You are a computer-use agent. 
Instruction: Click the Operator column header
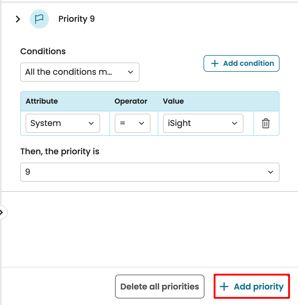coord(131,101)
